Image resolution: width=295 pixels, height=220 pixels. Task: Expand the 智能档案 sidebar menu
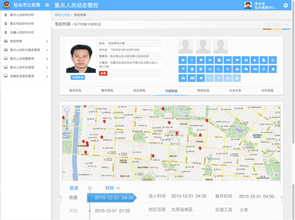click(26, 41)
